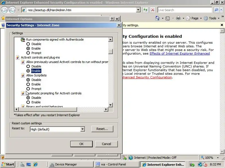Click the address bar URL field
The width and height of the screenshot is (225, 168).
coord(82,10)
